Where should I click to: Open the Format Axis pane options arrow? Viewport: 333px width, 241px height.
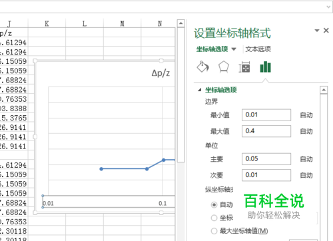317,31
